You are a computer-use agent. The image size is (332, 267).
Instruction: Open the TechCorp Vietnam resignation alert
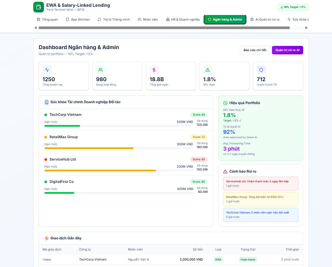coord(261,215)
